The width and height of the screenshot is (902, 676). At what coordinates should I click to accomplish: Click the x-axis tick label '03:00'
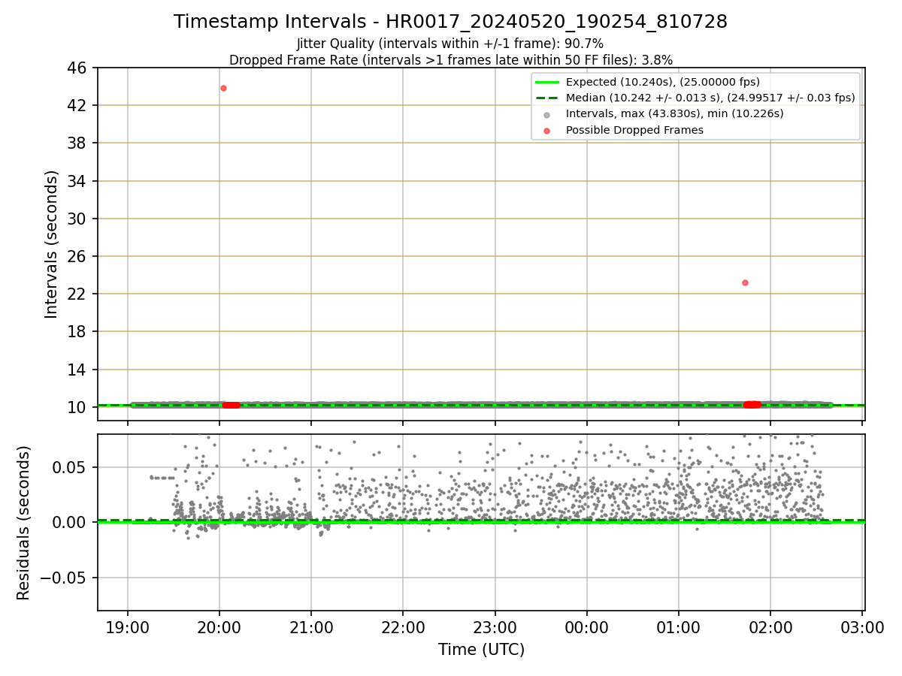click(x=862, y=628)
